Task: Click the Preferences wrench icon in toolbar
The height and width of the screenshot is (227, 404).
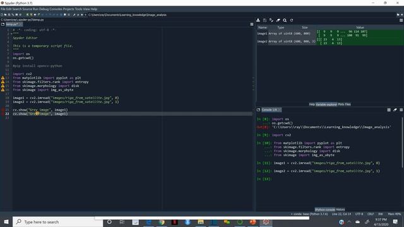Action: (x=74, y=15)
